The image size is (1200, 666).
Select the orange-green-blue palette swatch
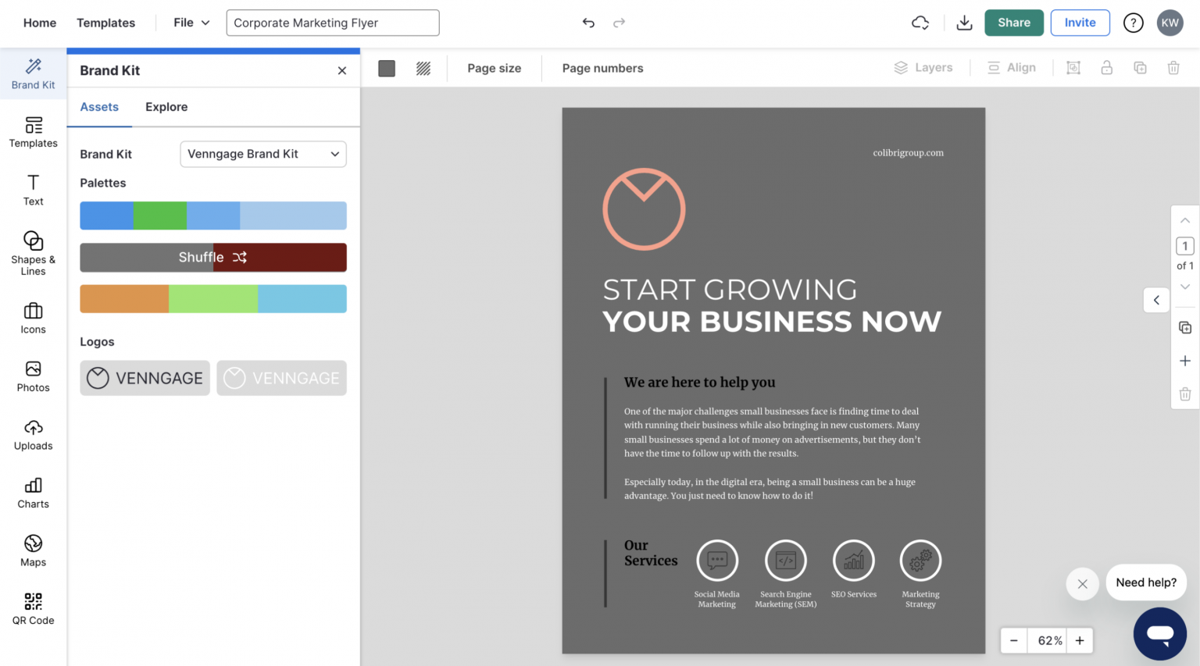point(212,298)
